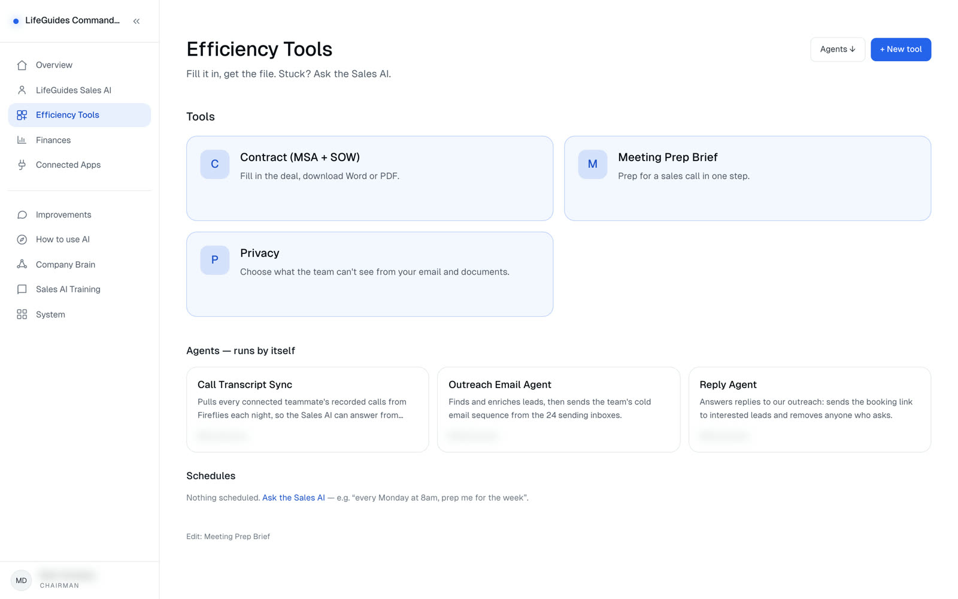Image resolution: width=958 pixels, height=599 pixels.
Task: Click the M icon on Meeting Prep Brief
Action: click(593, 164)
